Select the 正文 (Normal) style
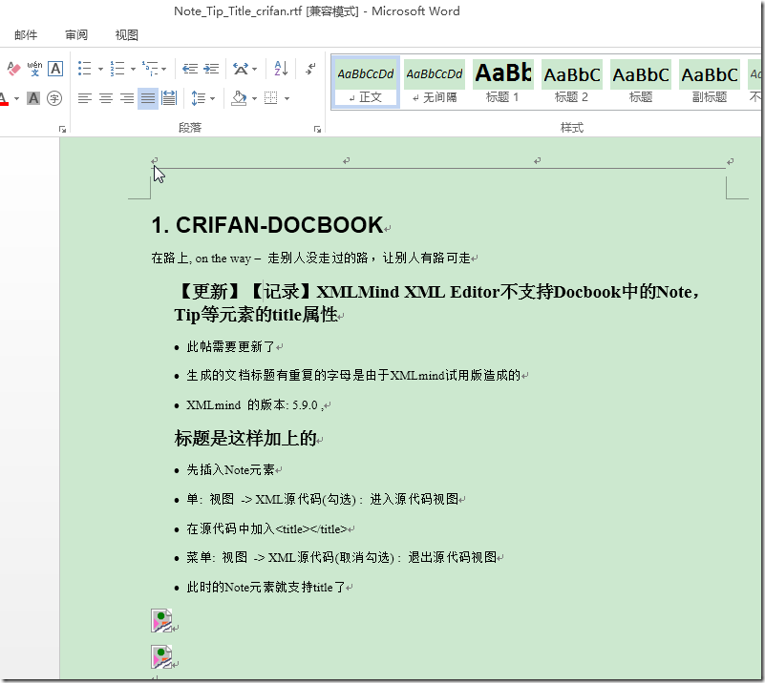Screen dimensions: 765x683 point(366,82)
